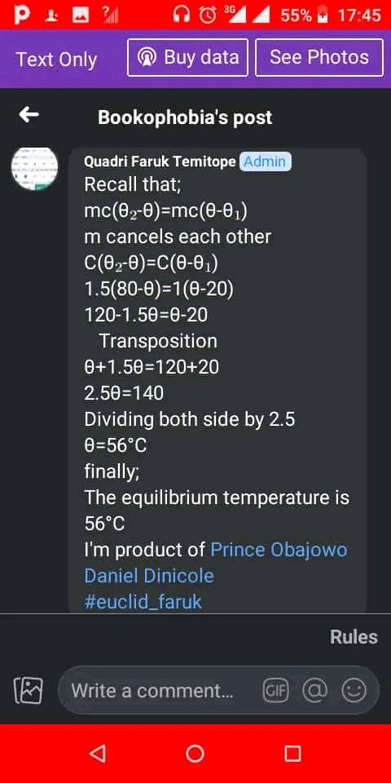Tap the headphone icon in status bar

pos(182,15)
